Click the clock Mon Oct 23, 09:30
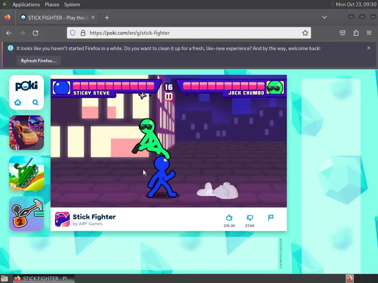Screen dimensions: 378x283 coord(356,4)
